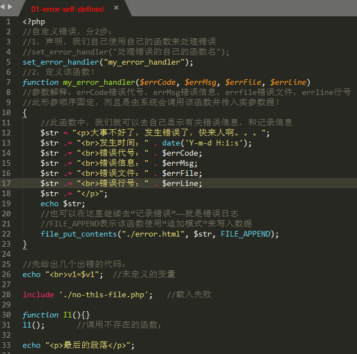Click "<p>最后的段落</p>" string on line 33
The image size is (357, 354).
(x=88, y=346)
